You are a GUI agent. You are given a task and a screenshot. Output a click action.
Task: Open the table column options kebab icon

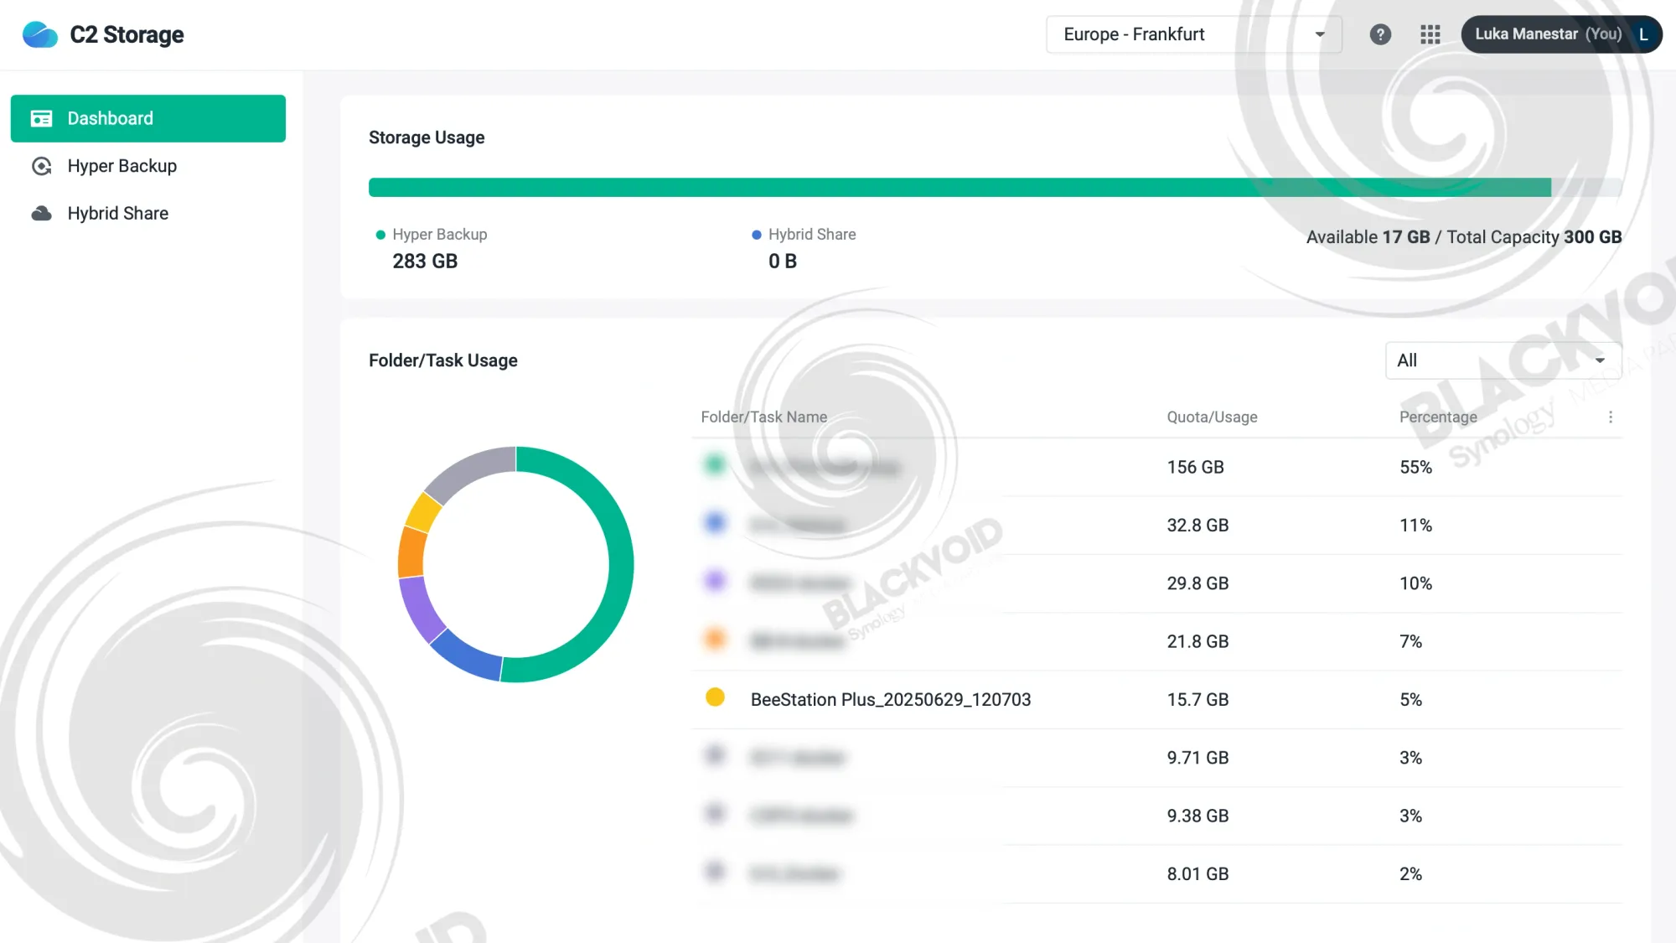[x=1610, y=417]
